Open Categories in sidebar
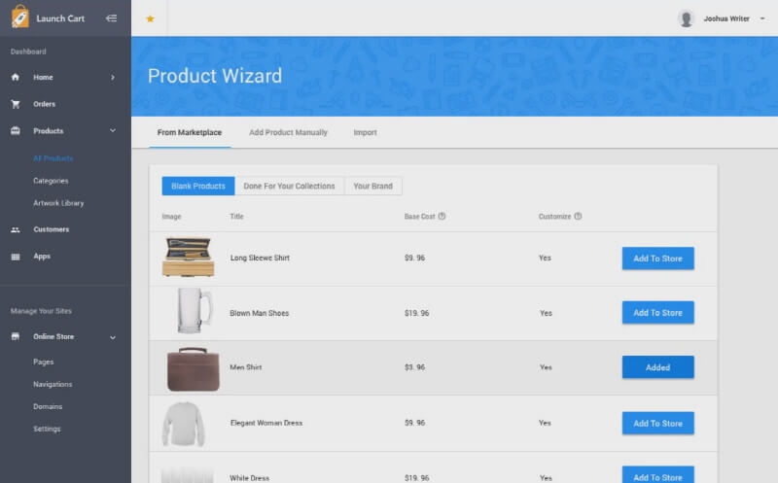 click(51, 181)
